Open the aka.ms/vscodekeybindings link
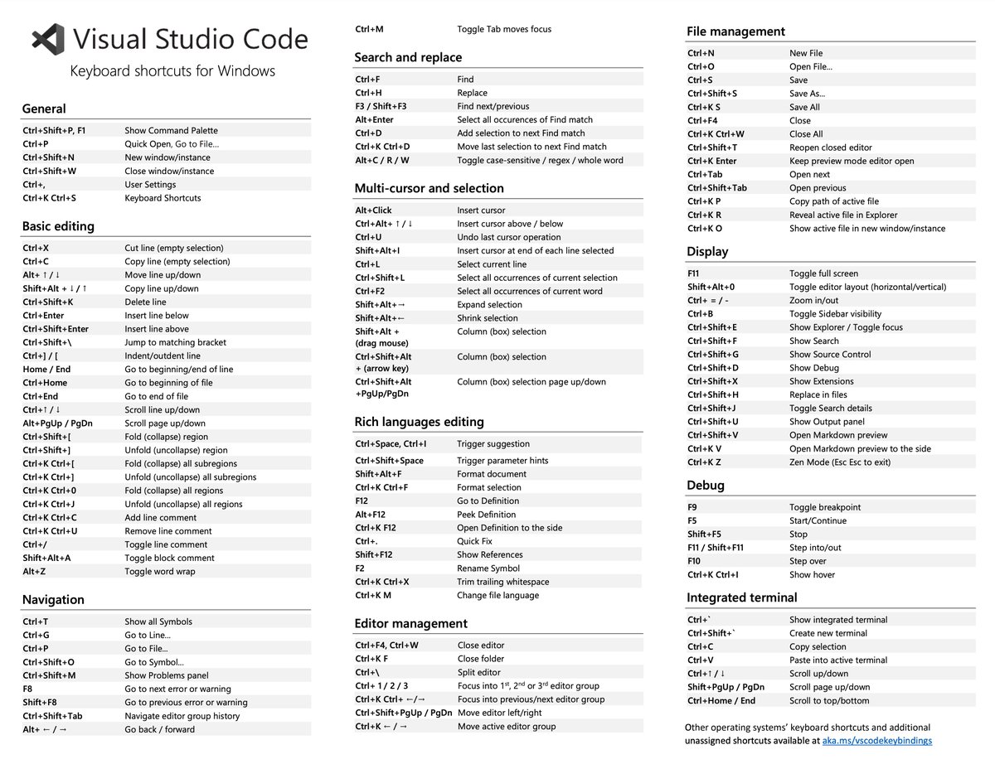The width and height of the screenshot is (995, 769). click(x=877, y=740)
